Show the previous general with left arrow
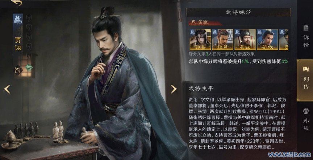The height and width of the screenshot is (160, 313). pos(7,89)
